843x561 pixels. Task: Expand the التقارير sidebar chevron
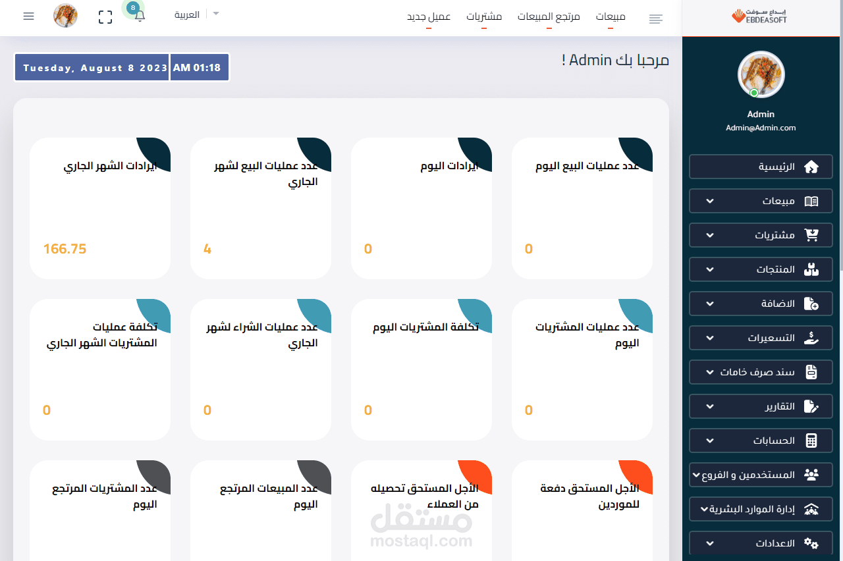[710, 406]
